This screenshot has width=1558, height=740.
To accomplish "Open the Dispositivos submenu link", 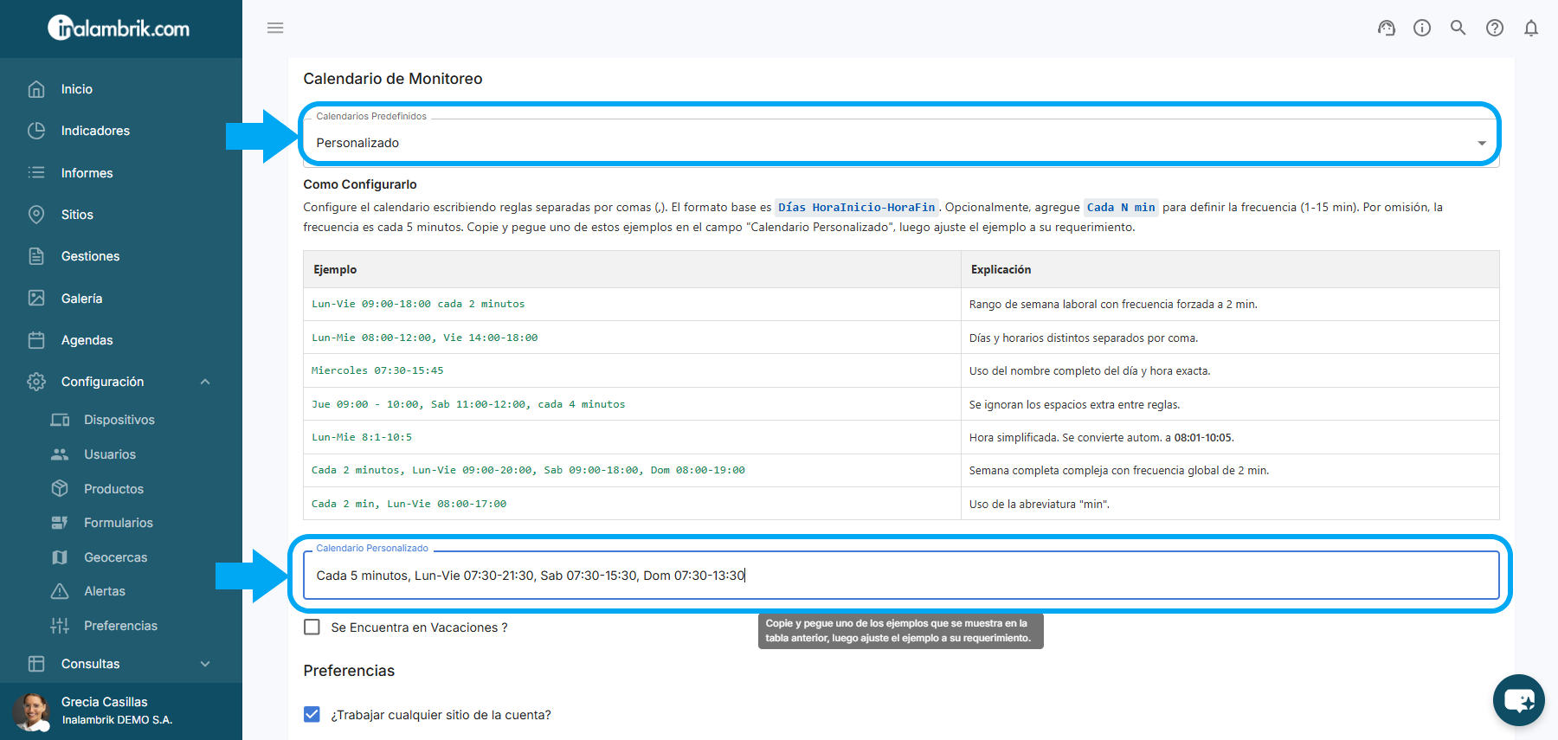I will [x=121, y=420].
